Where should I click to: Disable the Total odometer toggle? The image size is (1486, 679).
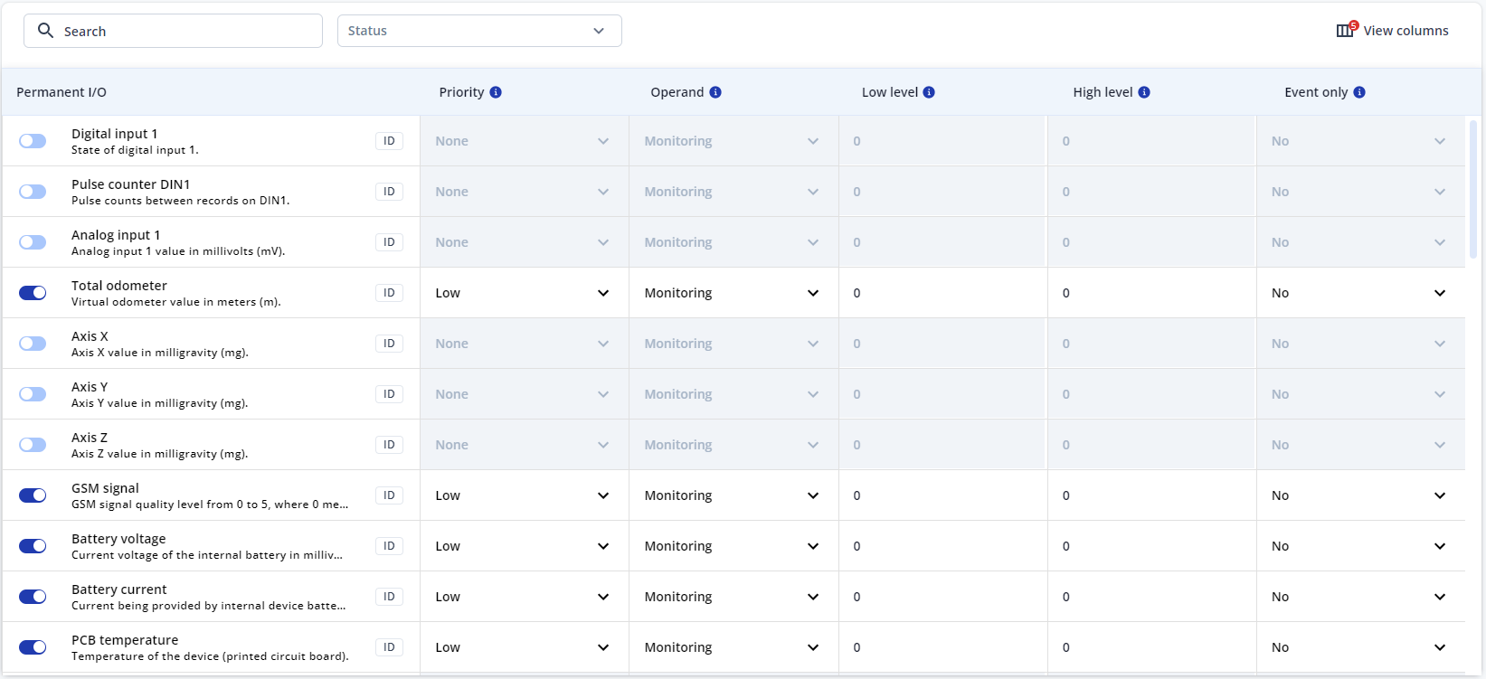tap(33, 293)
